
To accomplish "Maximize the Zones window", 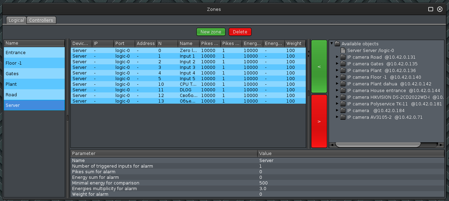I will [430, 9].
